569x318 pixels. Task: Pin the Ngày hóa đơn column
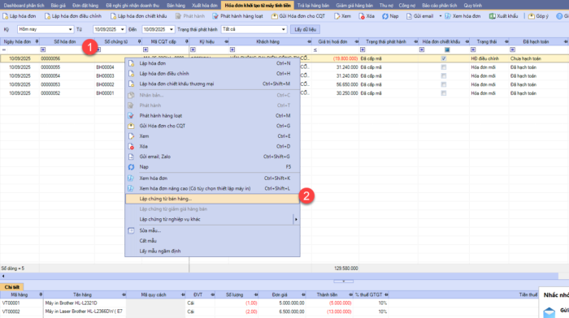click(37, 41)
